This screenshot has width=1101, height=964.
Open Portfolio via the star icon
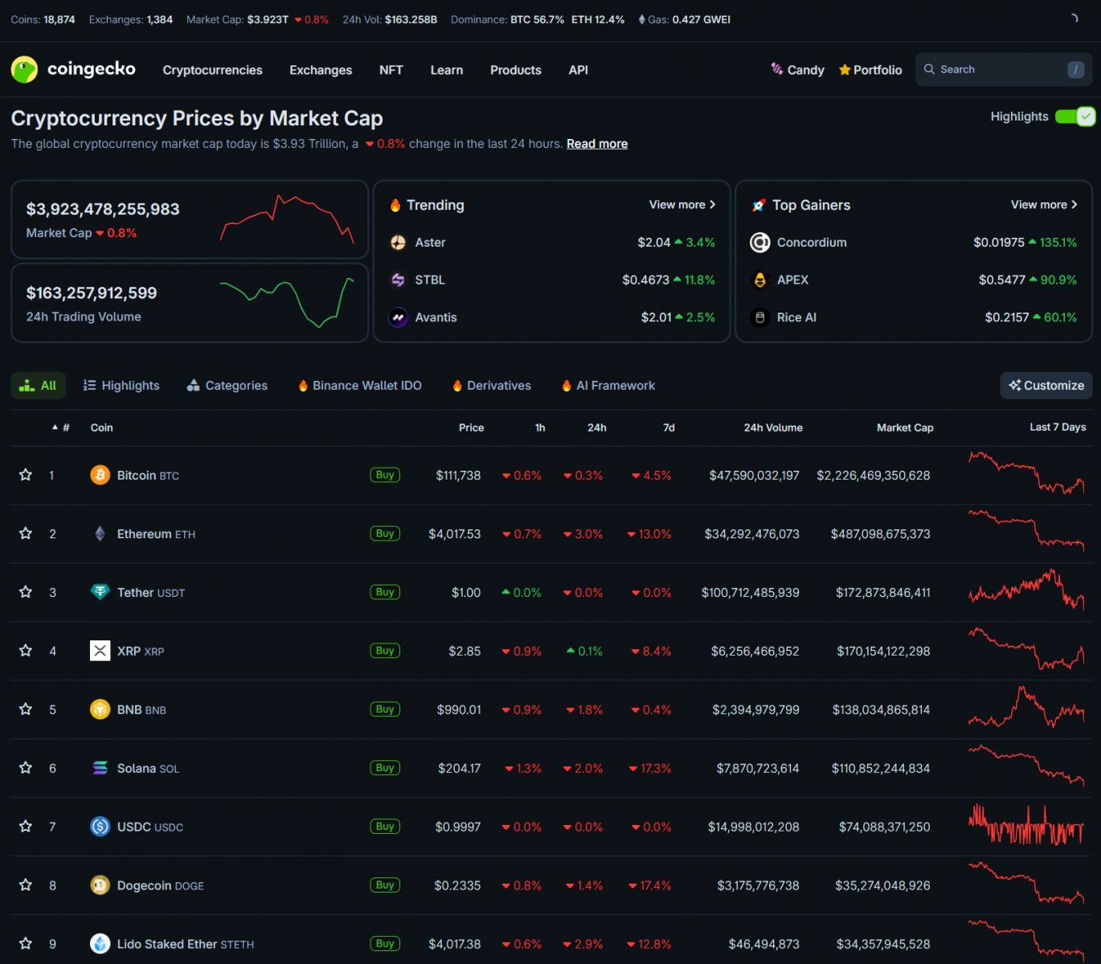coord(845,70)
